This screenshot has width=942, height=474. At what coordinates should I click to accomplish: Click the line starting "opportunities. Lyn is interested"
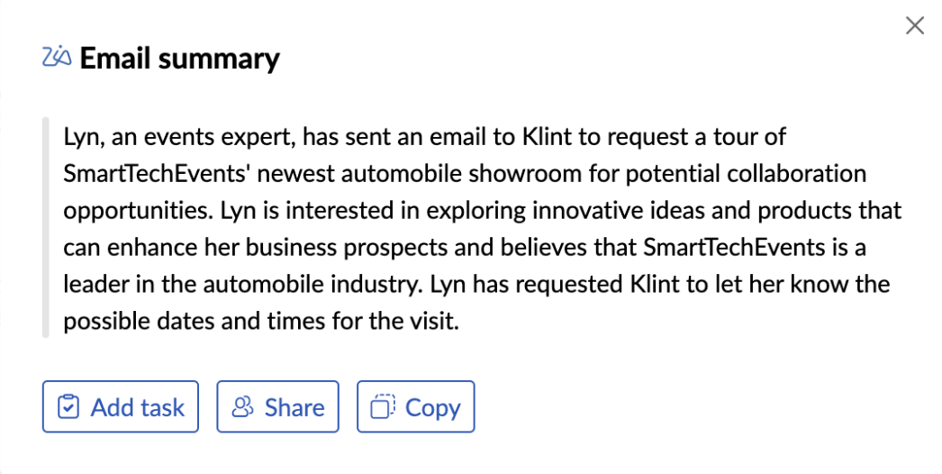click(x=482, y=212)
